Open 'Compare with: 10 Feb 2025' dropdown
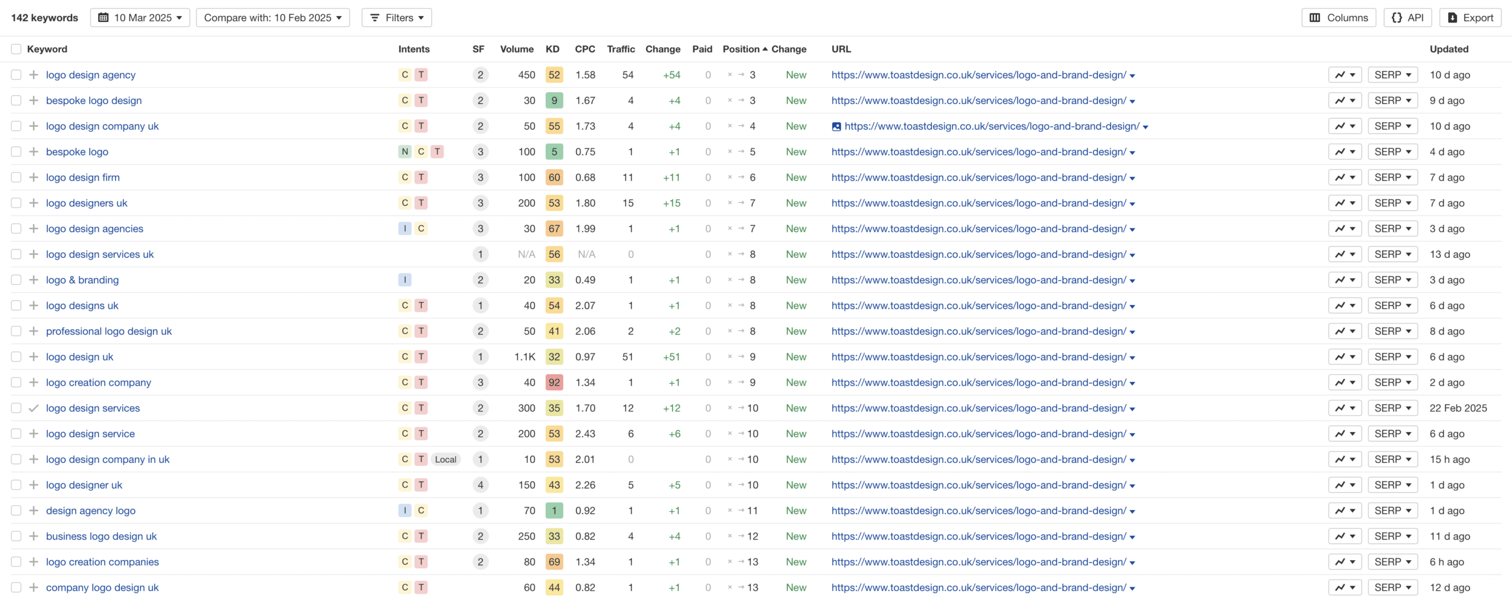This screenshot has width=1512, height=602. tap(273, 18)
